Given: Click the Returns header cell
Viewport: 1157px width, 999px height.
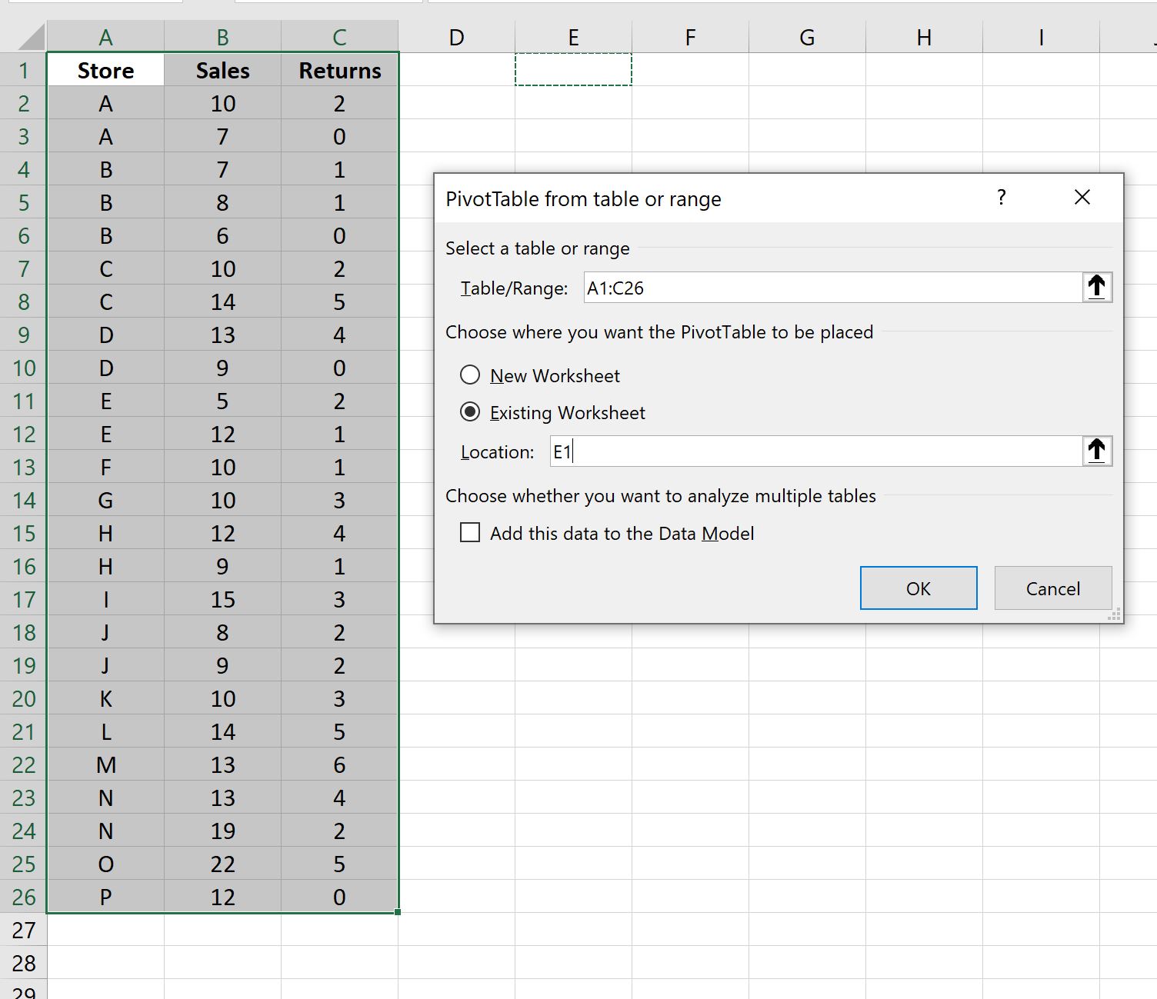Looking at the screenshot, I should click(x=339, y=70).
